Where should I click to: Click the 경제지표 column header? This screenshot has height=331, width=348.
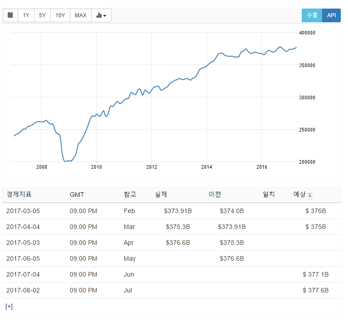coord(19,195)
